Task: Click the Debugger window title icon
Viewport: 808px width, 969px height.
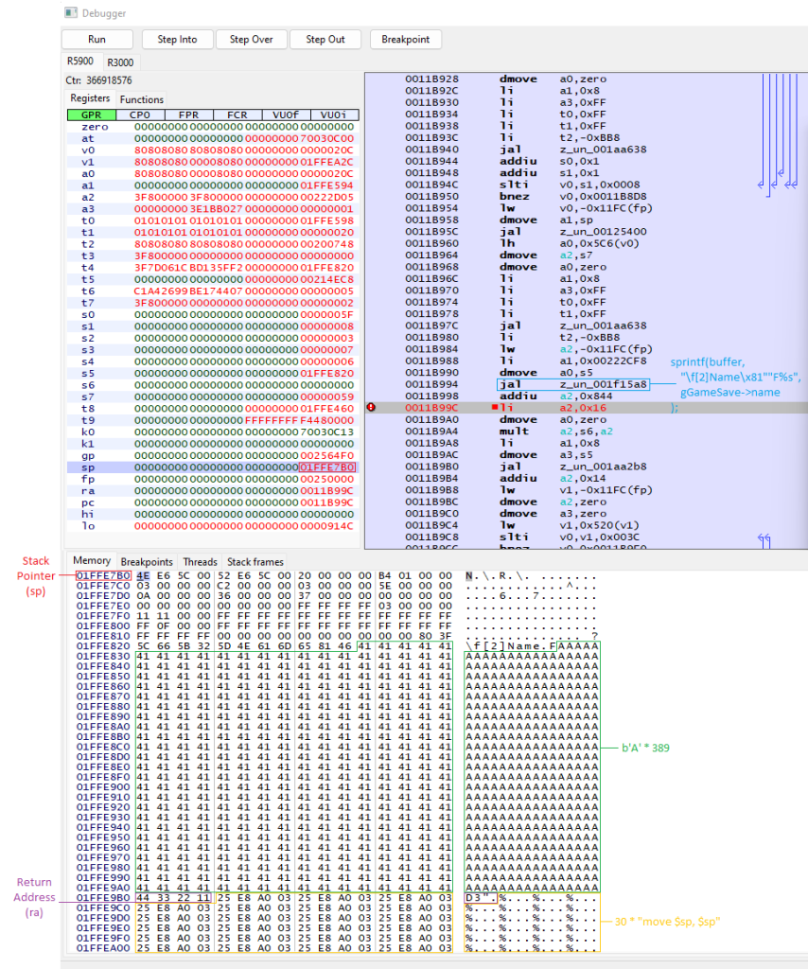Action: (70, 13)
